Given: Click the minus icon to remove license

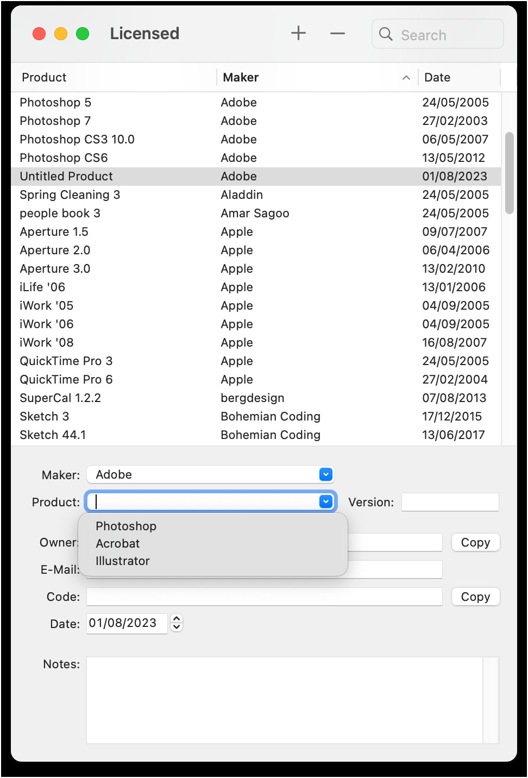Looking at the screenshot, I should [x=337, y=33].
